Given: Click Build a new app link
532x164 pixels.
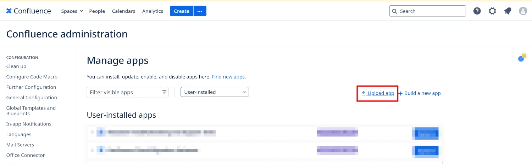Looking at the screenshot, I should tap(420, 93).
